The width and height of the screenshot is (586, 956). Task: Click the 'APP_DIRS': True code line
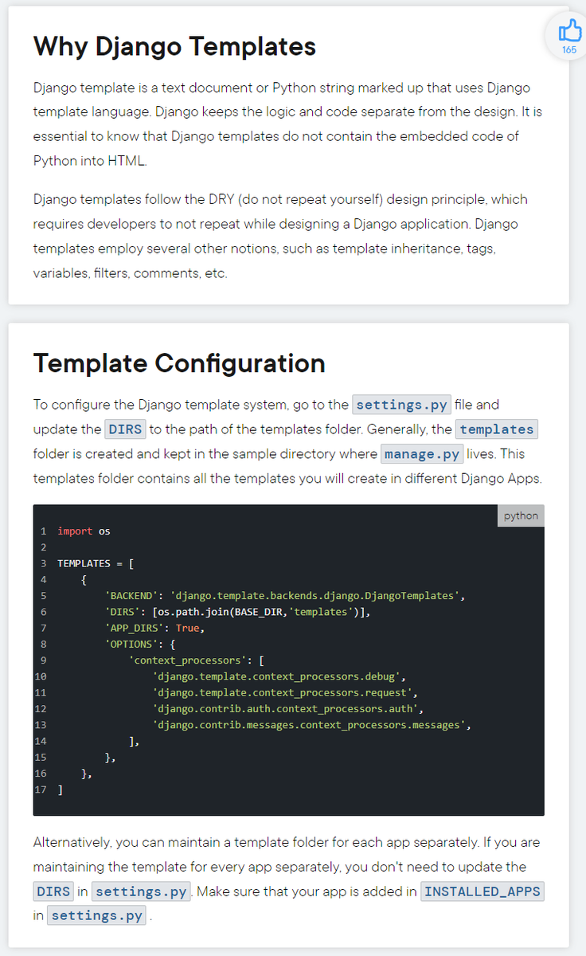coord(154,628)
